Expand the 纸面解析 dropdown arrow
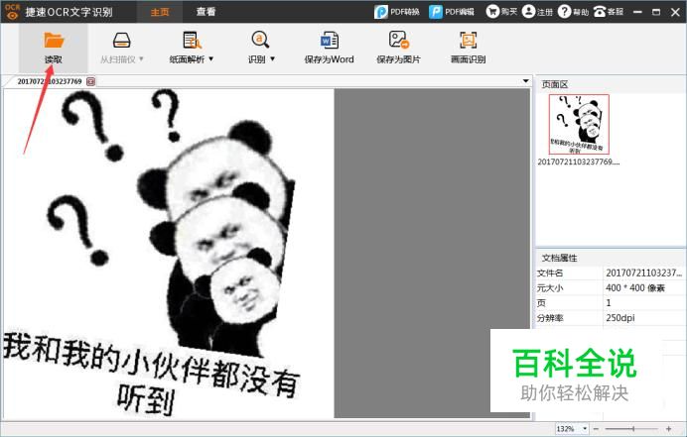687x437 pixels. click(x=211, y=58)
